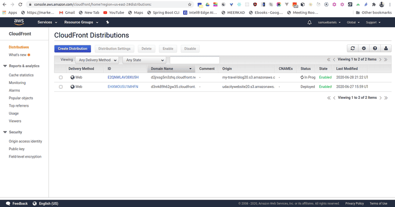Open Usage report in sidebar

13,114
